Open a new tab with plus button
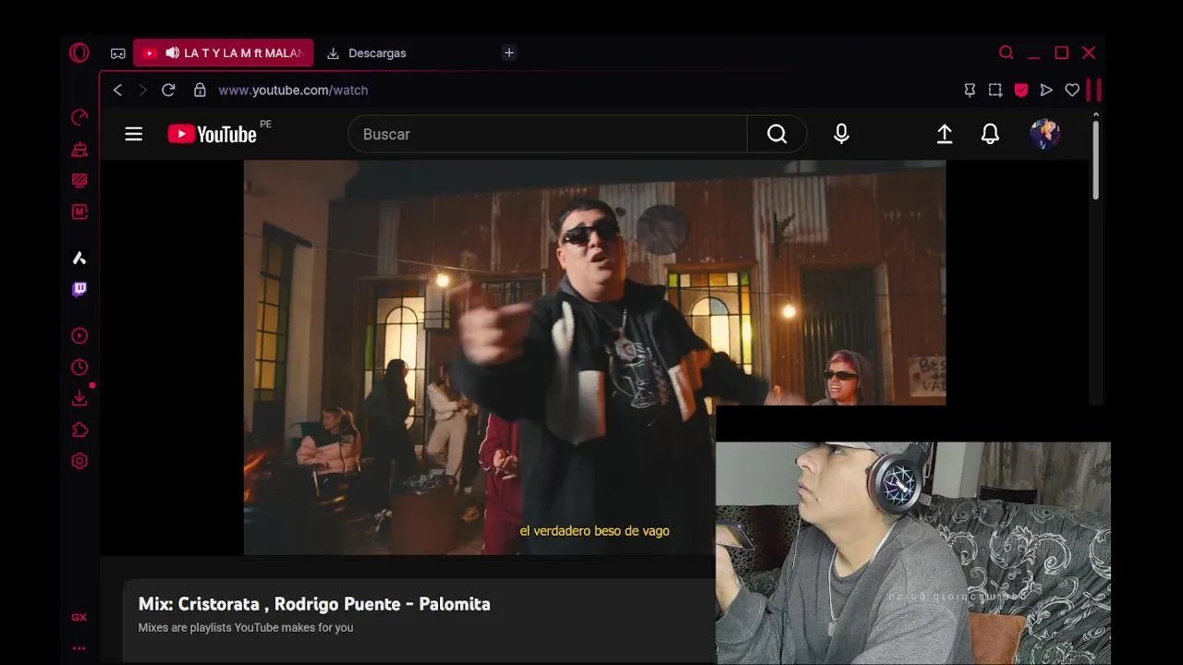Image resolution: width=1183 pixels, height=665 pixels. [509, 53]
